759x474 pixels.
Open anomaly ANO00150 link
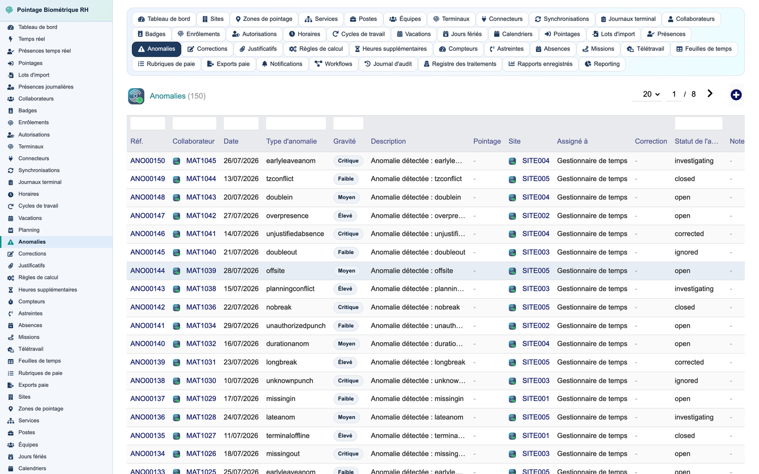pyautogui.click(x=148, y=161)
